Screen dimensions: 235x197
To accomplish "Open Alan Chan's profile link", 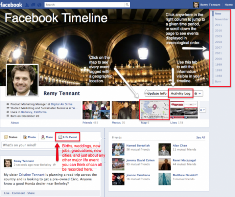I will [180, 145].
